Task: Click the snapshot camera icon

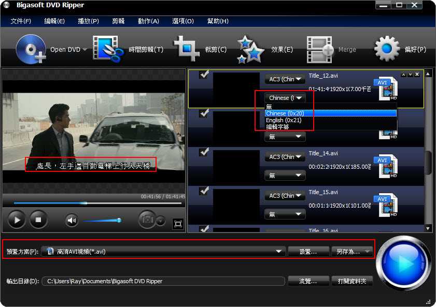Action: pos(147,220)
